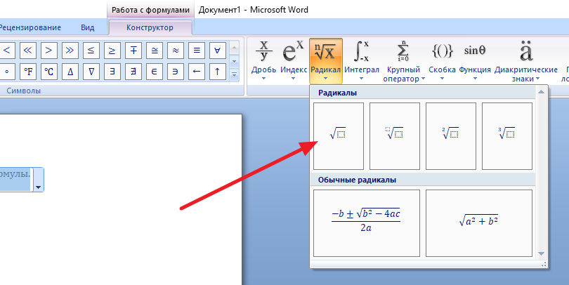The image size is (569, 285).
Task: Insert the degrees Celsius °C symbol
Action: pos(49,71)
